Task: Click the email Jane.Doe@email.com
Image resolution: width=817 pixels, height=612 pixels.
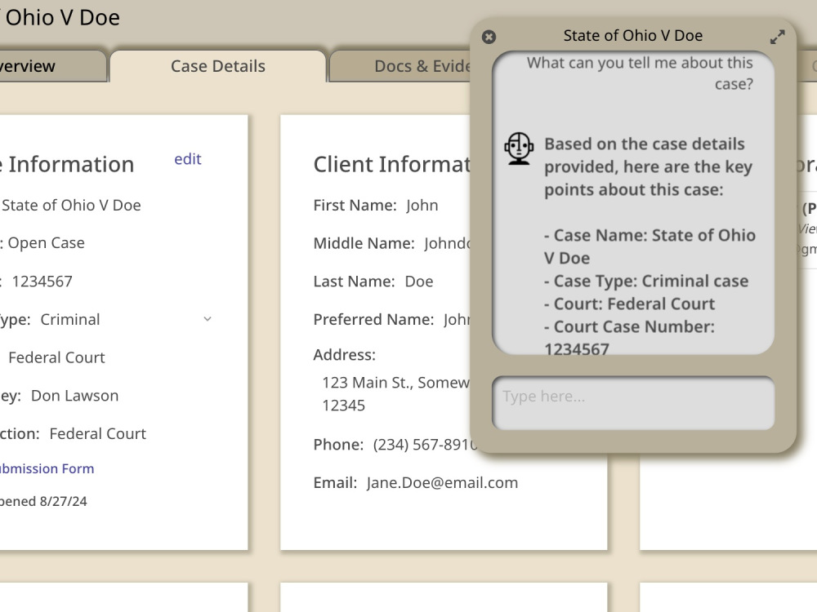Action: click(442, 482)
